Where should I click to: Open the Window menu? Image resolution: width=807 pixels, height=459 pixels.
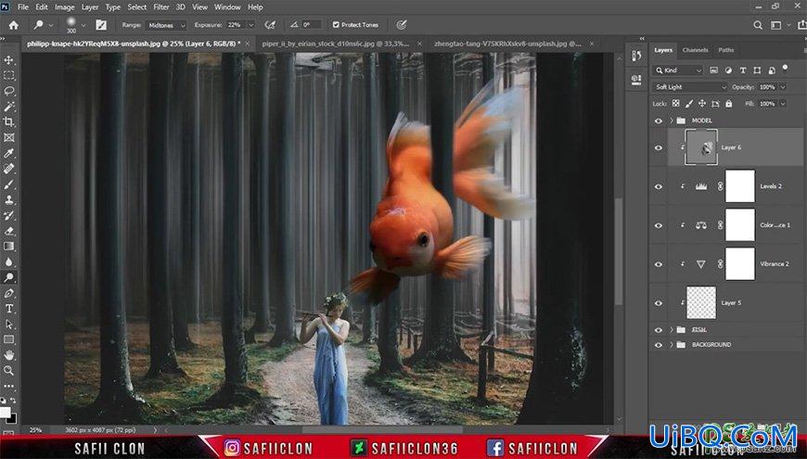coord(227,7)
